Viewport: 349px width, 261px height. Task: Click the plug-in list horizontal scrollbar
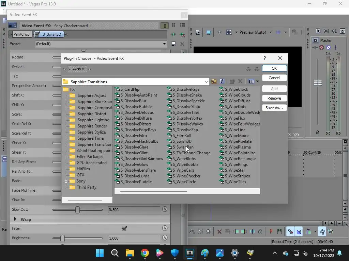pos(154,191)
